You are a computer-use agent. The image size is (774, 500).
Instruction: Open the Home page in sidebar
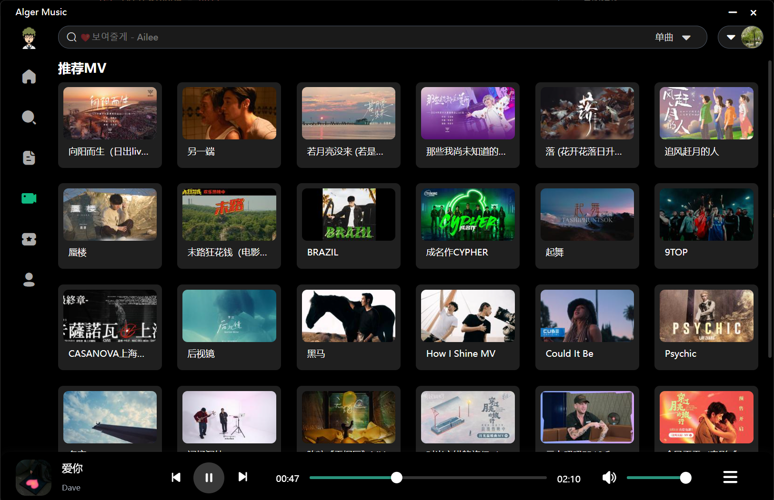29,77
